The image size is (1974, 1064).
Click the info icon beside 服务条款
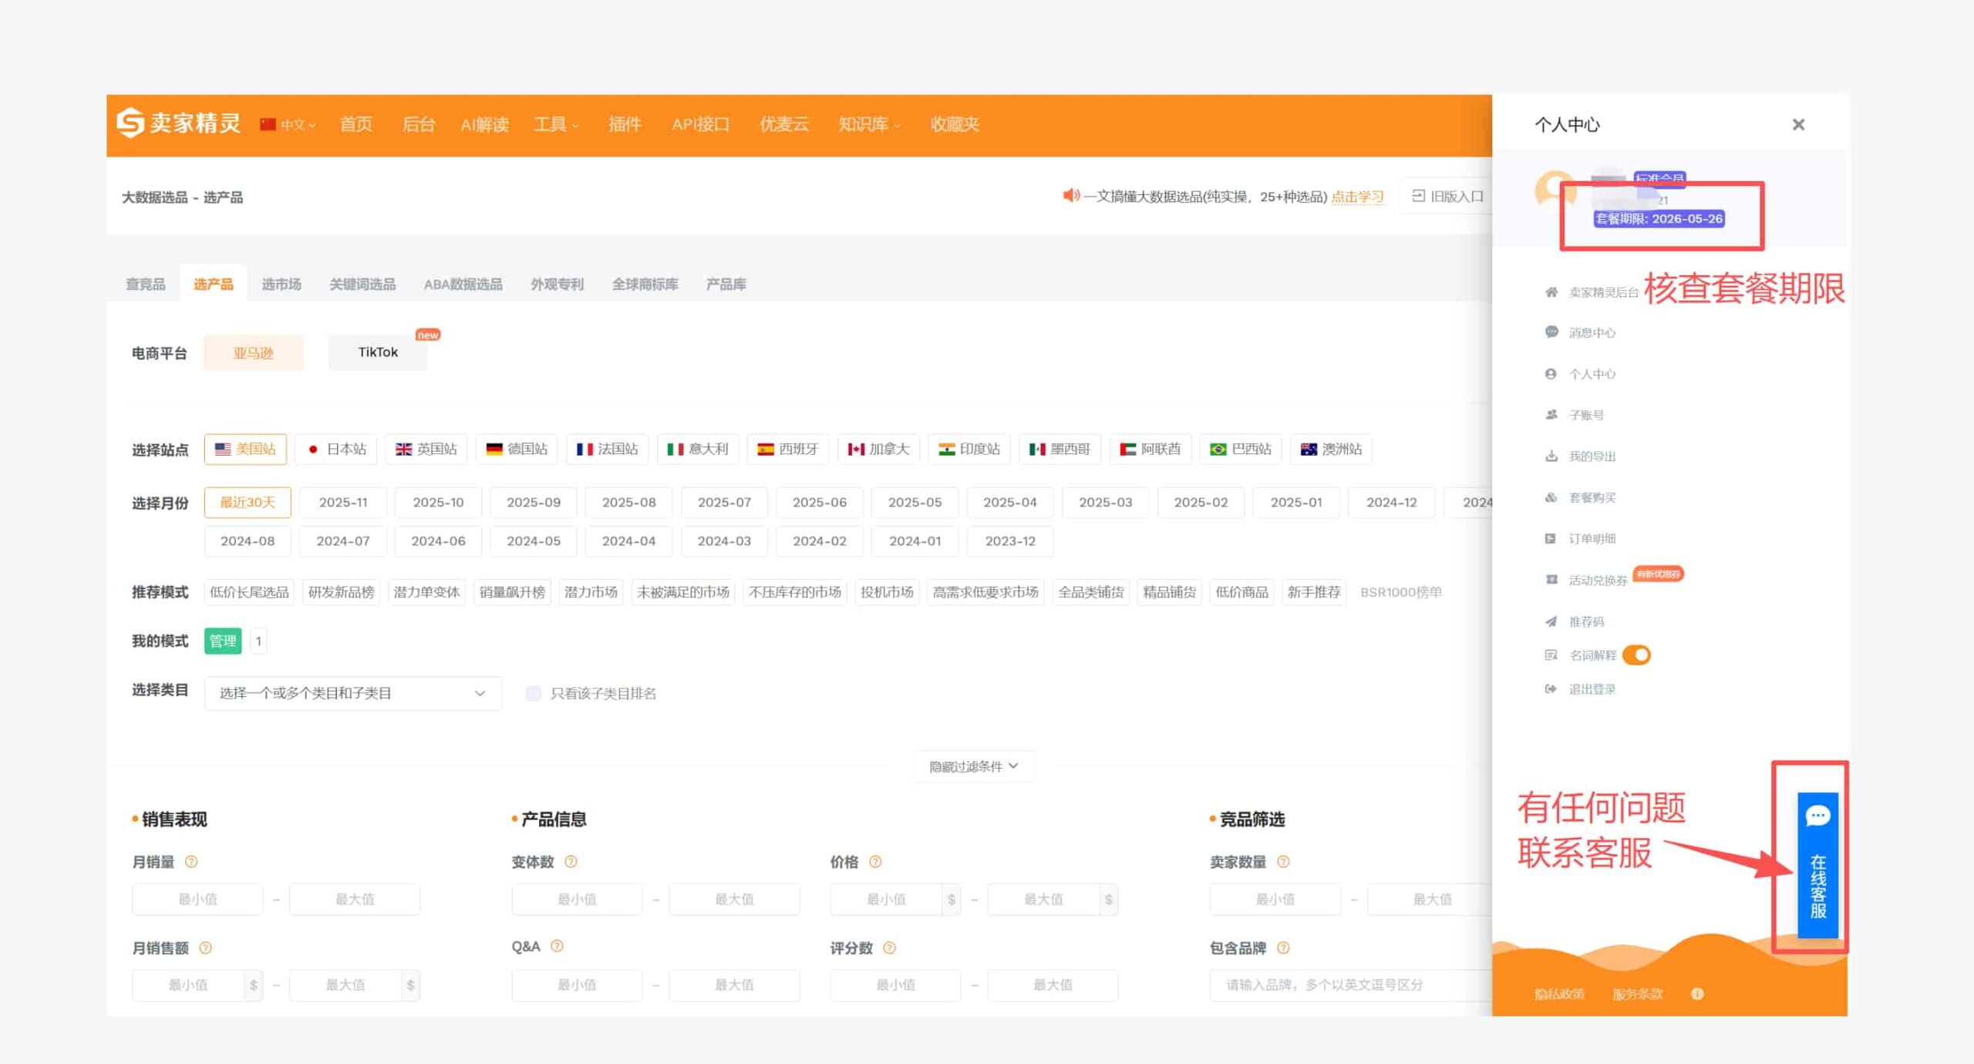1697,993
